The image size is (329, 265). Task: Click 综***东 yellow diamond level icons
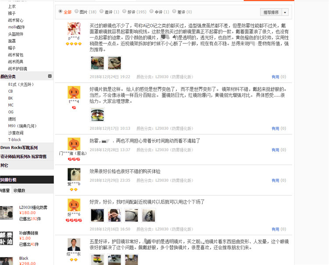(x=74, y=260)
